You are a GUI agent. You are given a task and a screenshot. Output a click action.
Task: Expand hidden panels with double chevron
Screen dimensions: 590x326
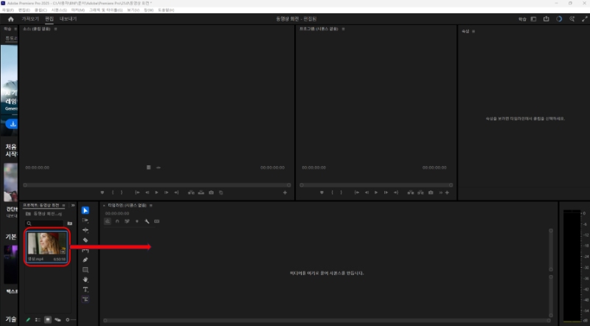pos(72,205)
